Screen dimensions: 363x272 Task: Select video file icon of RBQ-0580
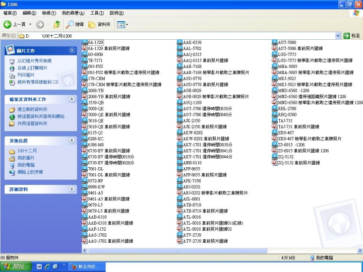[x=275, y=114]
